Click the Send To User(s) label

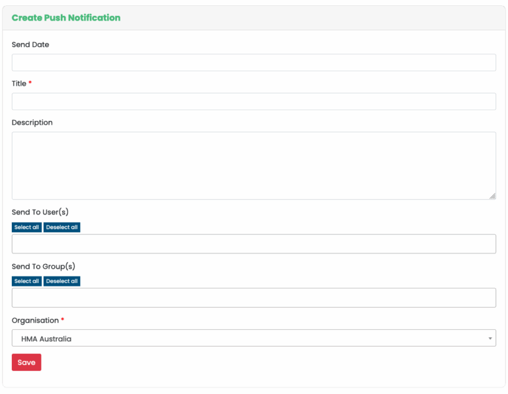[40, 213]
